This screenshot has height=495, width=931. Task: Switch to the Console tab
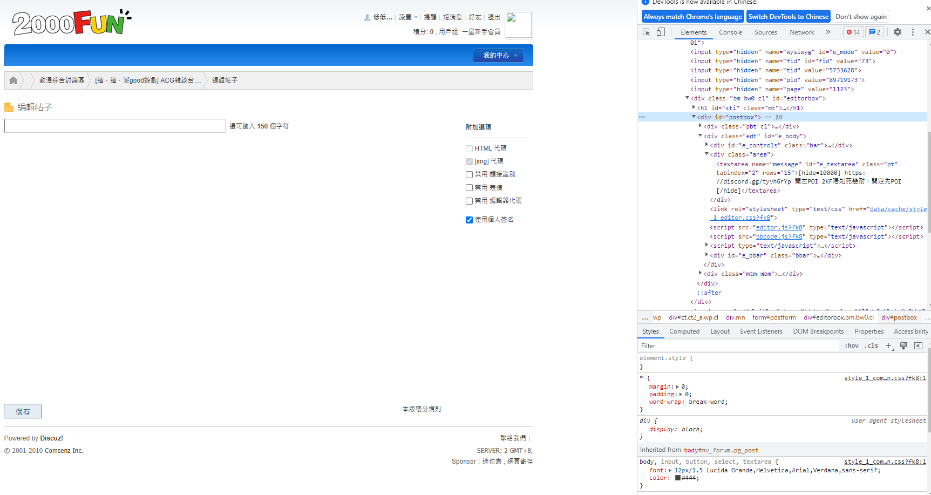click(x=730, y=32)
